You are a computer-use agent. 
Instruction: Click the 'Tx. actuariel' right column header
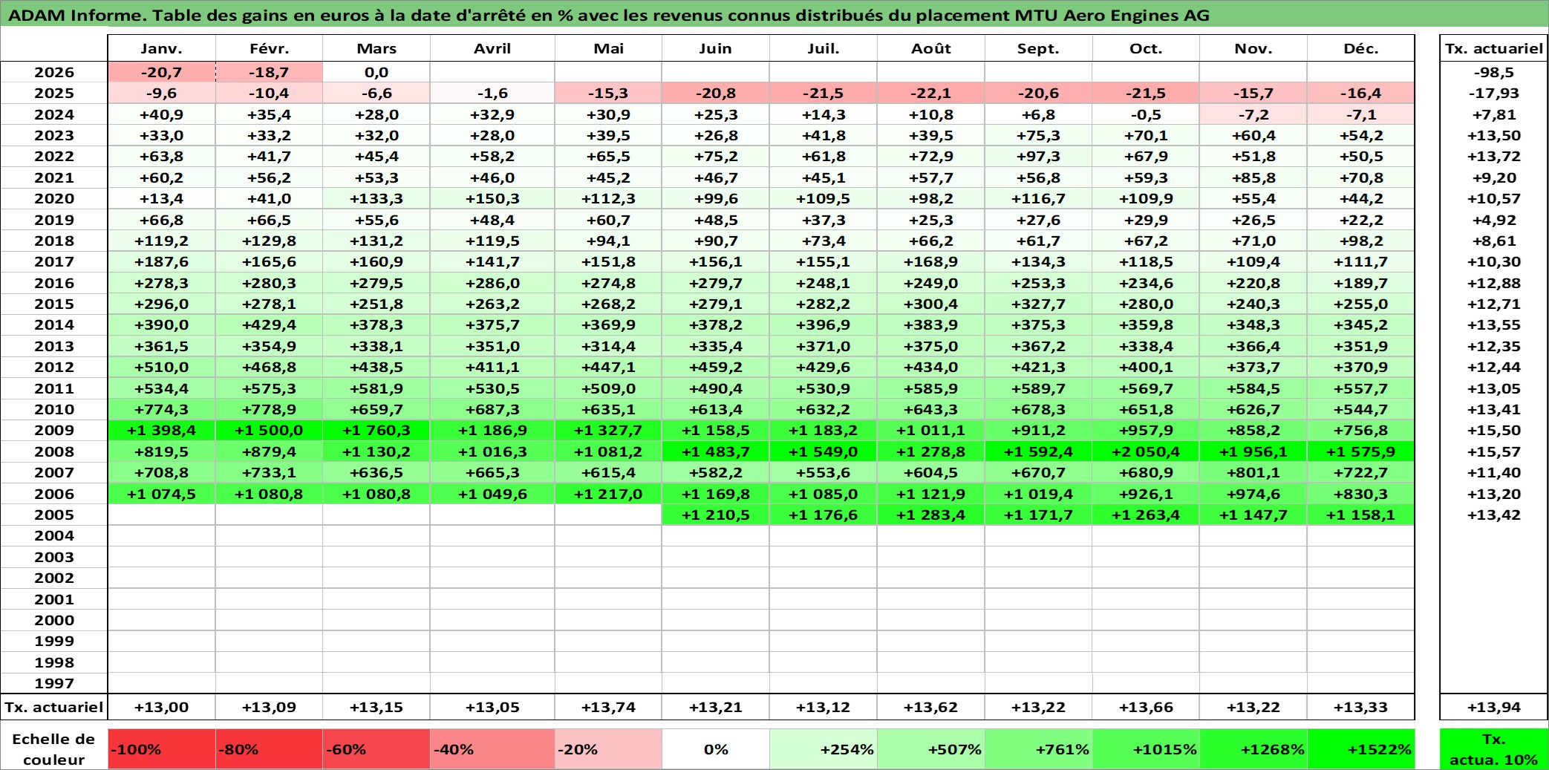pyautogui.click(x=1494, y=48)
